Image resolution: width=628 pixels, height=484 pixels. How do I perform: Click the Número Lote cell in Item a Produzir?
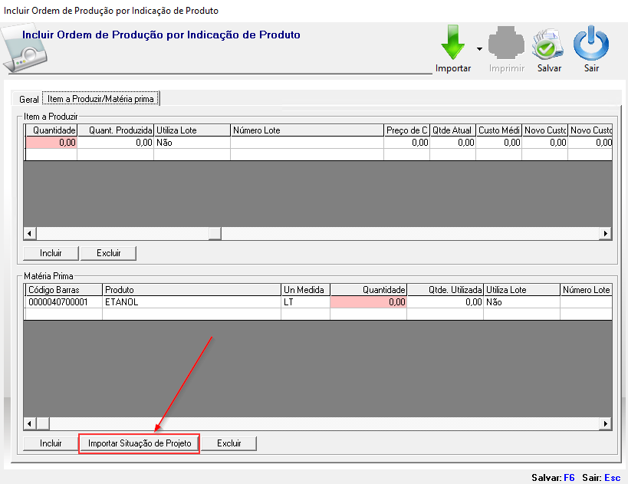point(307,143)
